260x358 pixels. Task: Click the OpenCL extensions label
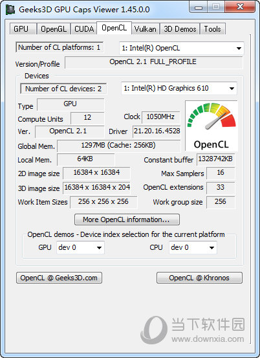173,188
